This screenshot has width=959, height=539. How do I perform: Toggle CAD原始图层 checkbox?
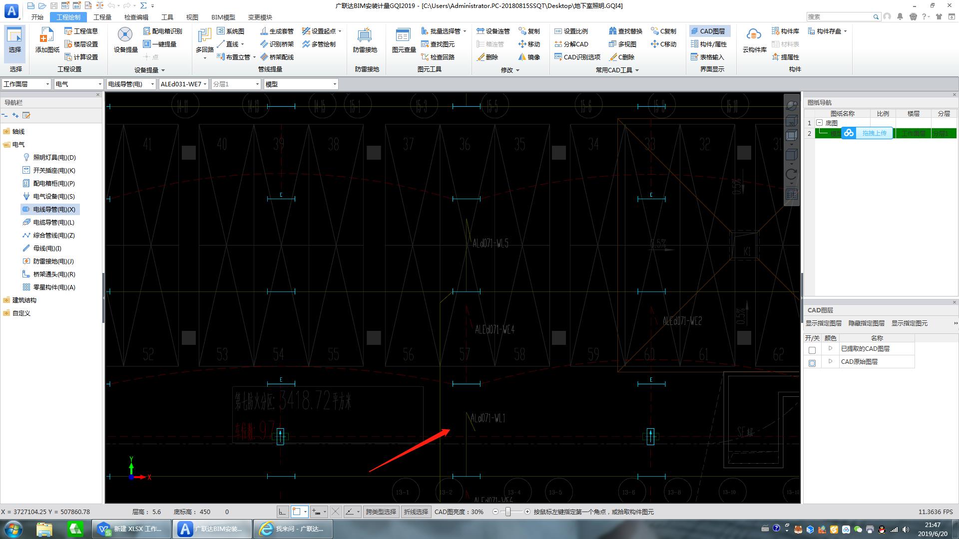coord(812,363)
